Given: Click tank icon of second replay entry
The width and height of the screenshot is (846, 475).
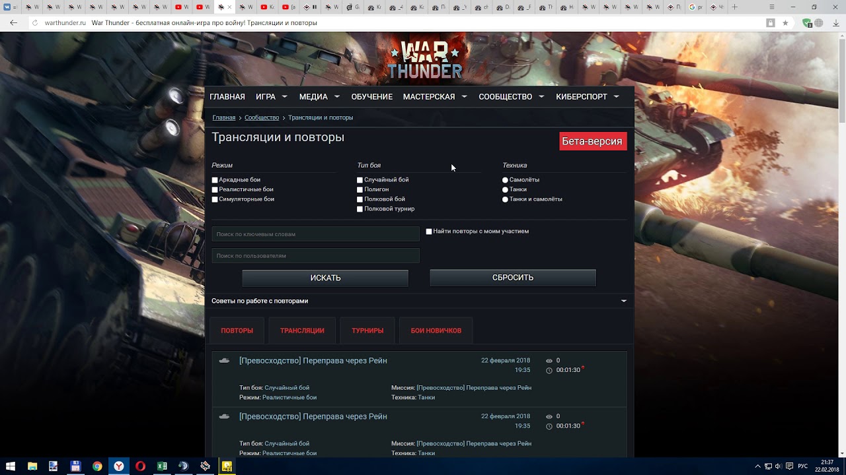Looking at the screenshot, I should tap(224, 416).
